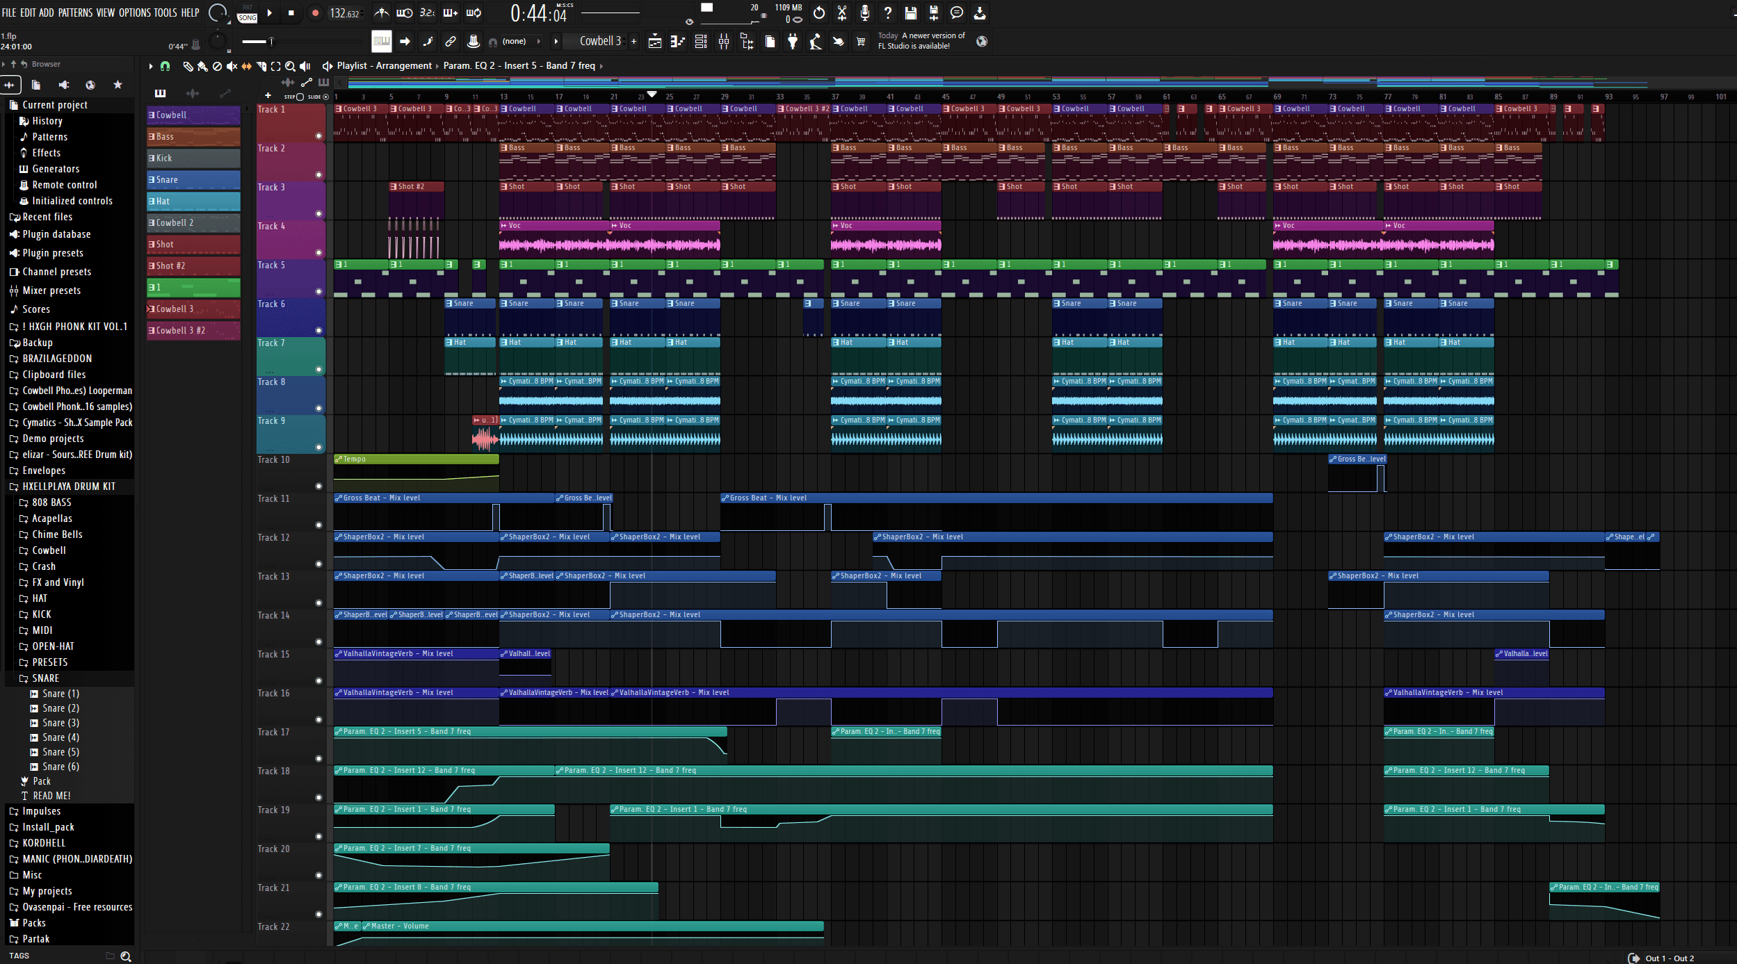Screen dimensions: 1737x964
Task: Open the PATTERNS menu
Action: (74, 13)
